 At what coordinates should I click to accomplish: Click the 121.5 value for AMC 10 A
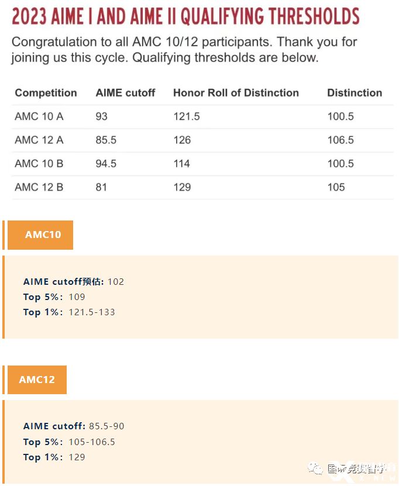[x=187, y=116]
